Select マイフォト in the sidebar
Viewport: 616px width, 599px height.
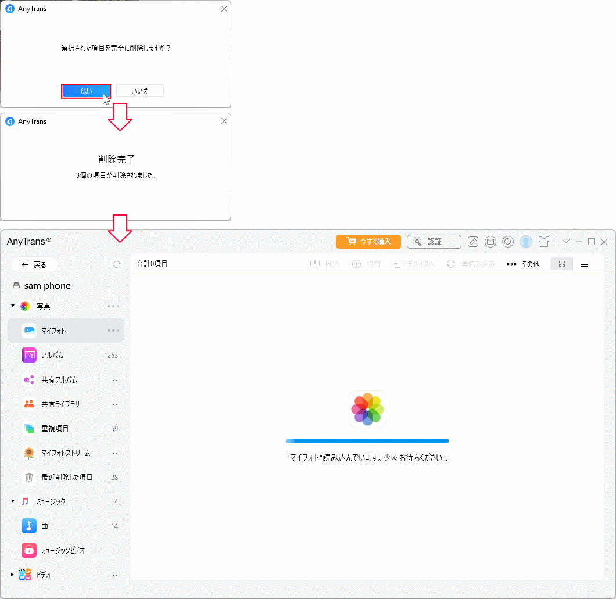pos(66,331)
